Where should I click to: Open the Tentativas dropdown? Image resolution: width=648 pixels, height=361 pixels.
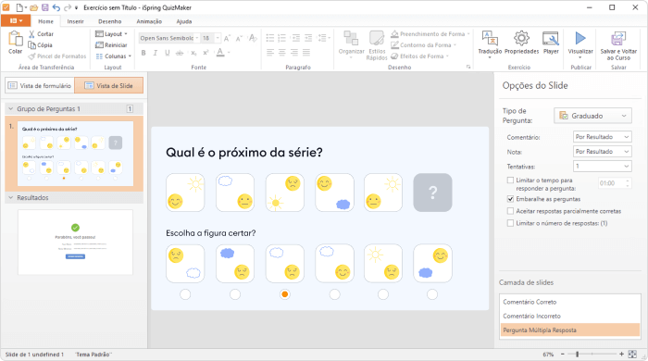pos(602,166)
